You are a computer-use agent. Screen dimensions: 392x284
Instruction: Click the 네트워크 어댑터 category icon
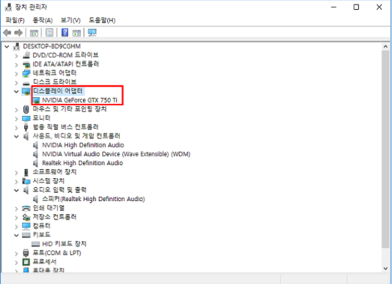pos(26,73)
